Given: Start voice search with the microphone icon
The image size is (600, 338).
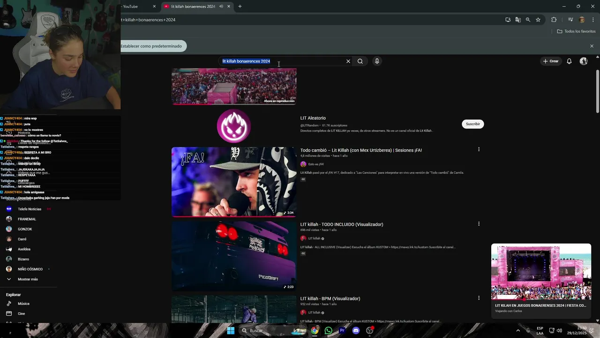Looking at the screenshot, I should (x=377, y=61).
